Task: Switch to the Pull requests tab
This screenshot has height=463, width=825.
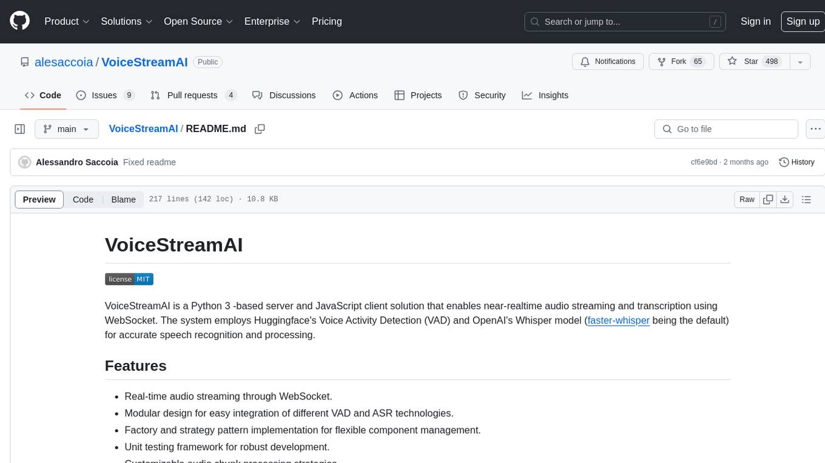Action: [193, 95]
